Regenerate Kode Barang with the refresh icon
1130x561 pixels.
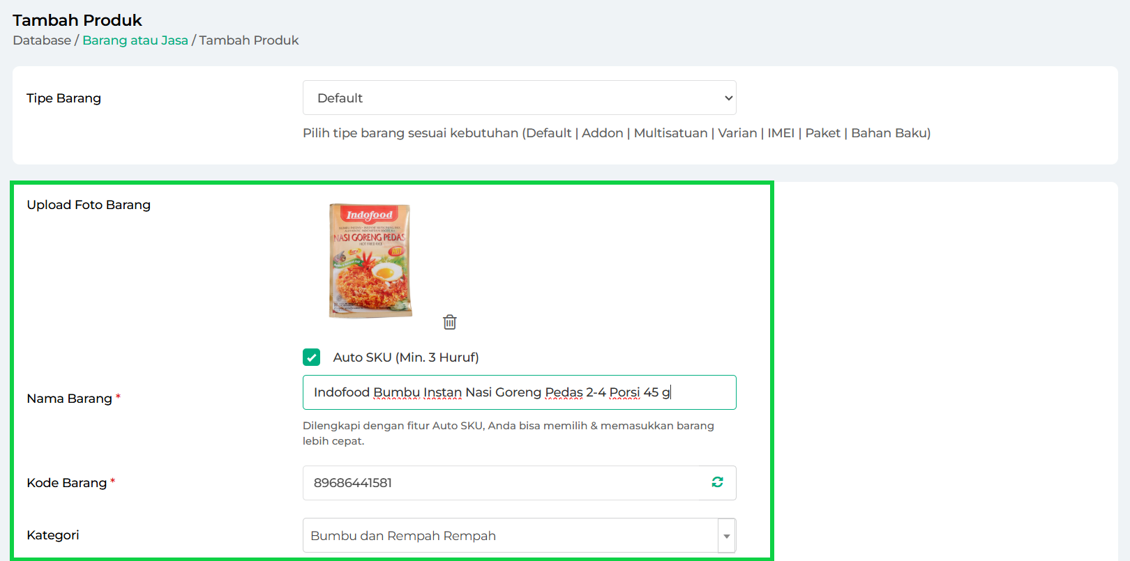click(717, 482)
